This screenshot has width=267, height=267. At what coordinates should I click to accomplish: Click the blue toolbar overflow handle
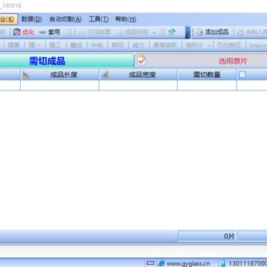click(188, 32)
